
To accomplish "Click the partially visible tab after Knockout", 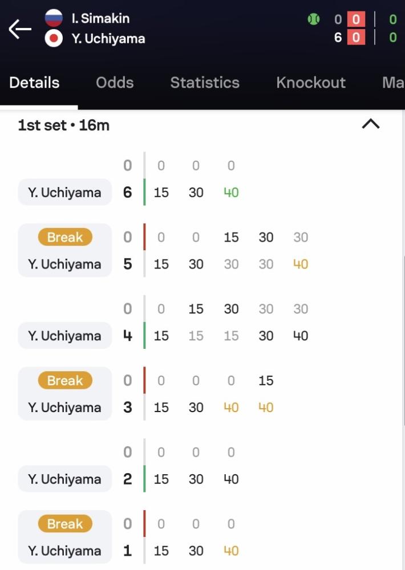I will [x=393, y=83].
